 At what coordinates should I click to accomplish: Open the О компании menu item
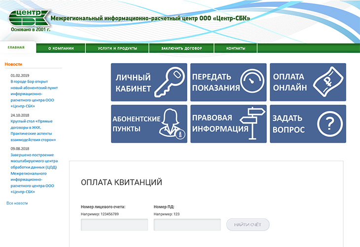[61, 48]
